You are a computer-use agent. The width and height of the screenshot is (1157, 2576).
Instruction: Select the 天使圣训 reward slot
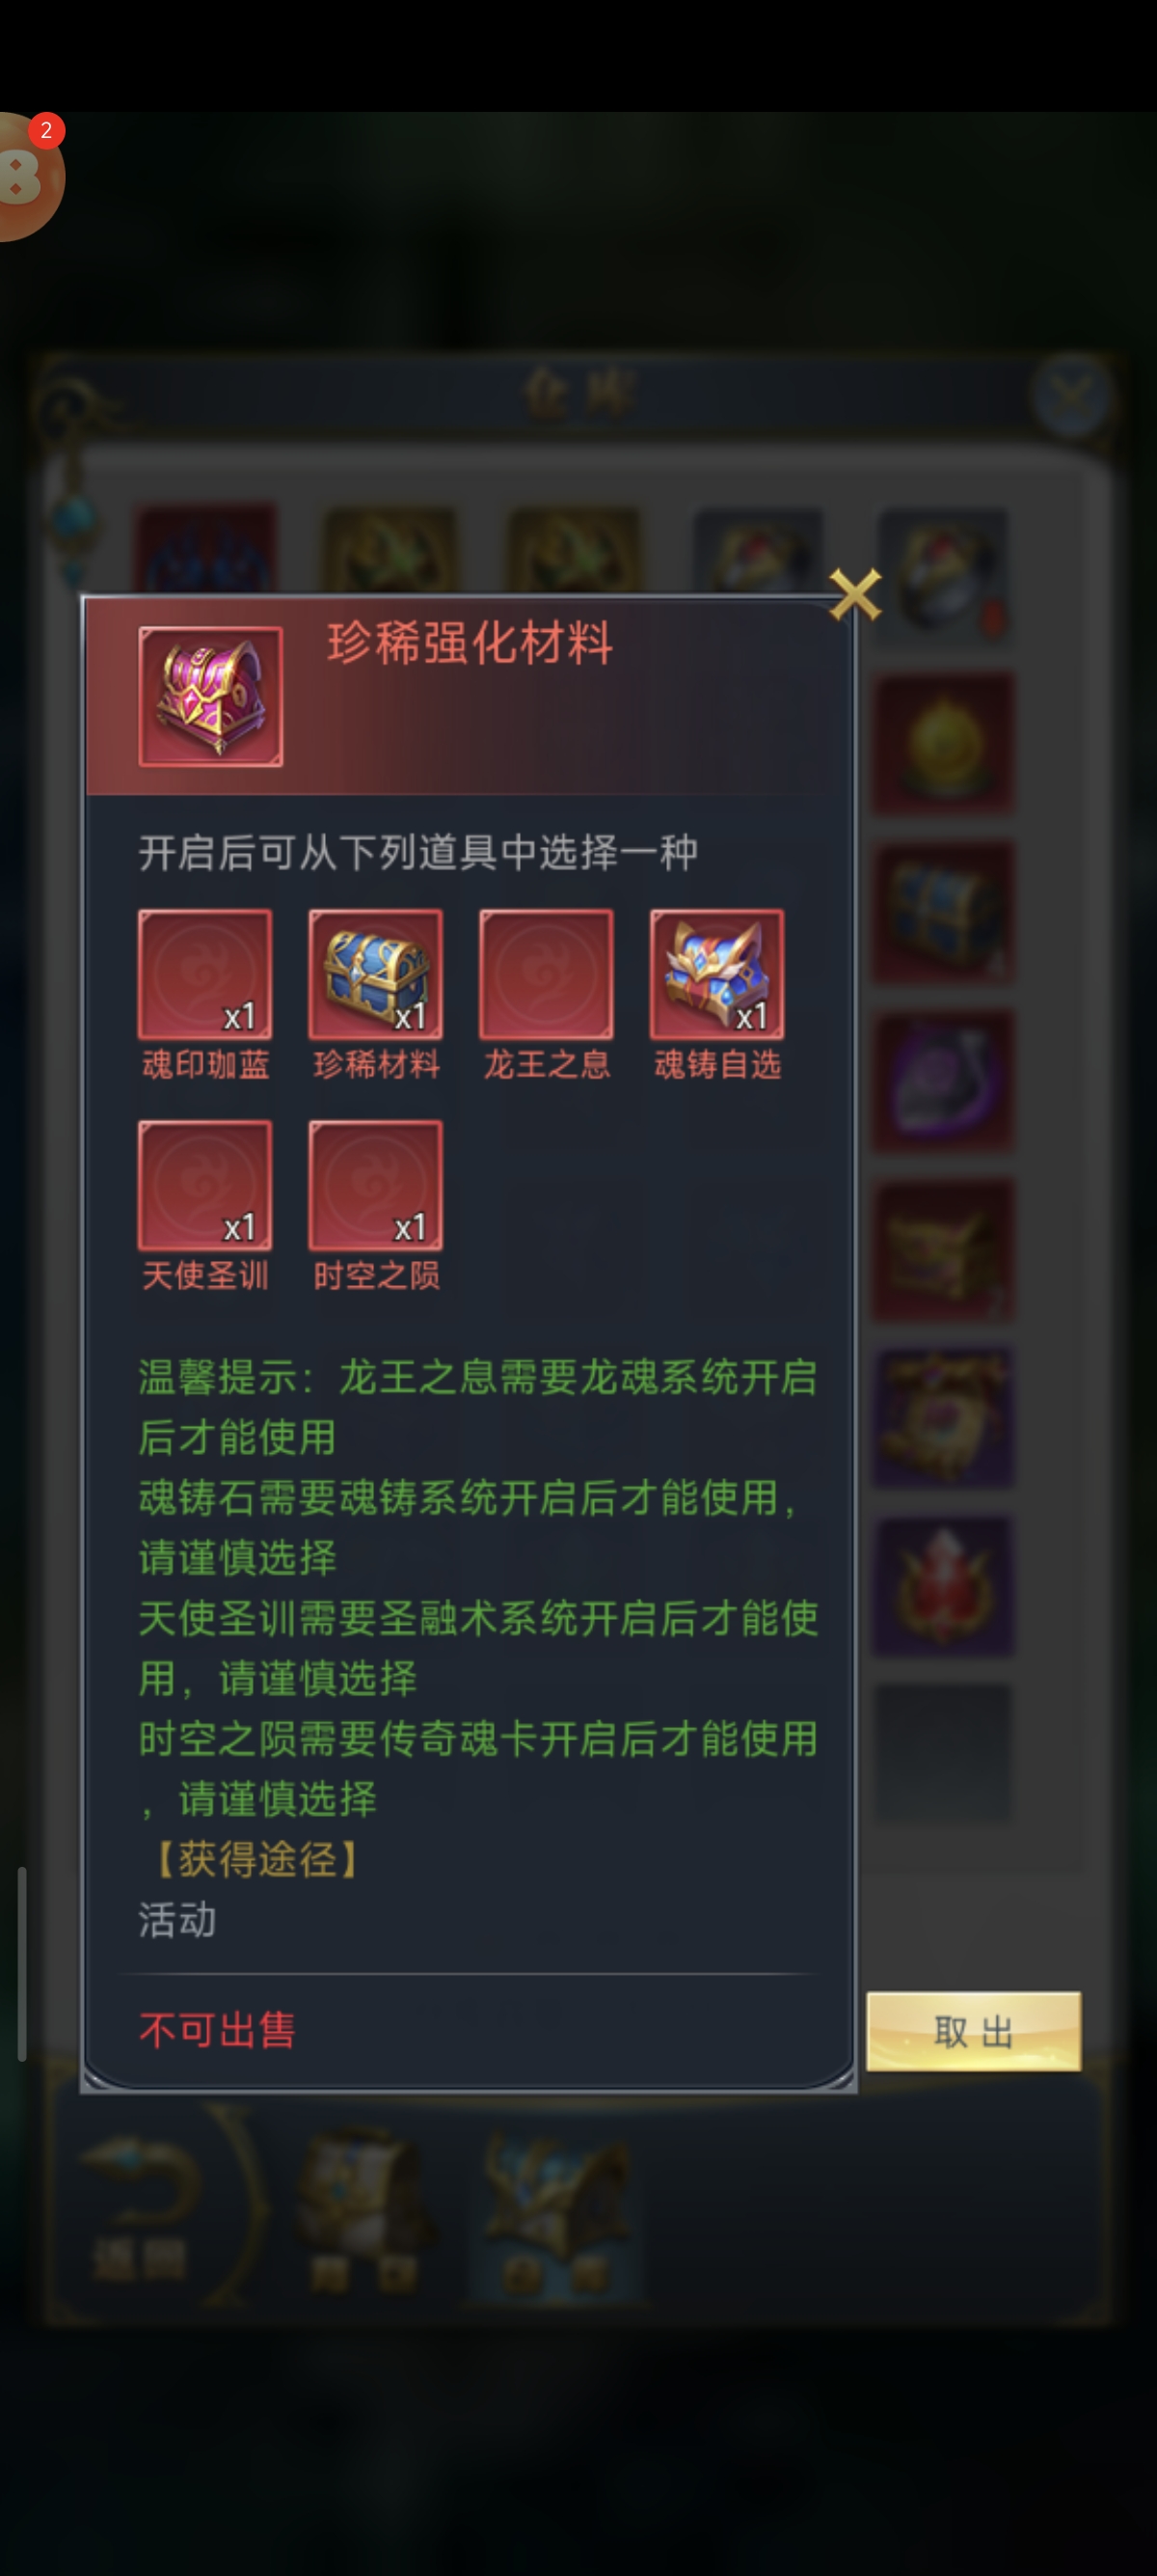pyautogui.click(x=204, y=1185)
